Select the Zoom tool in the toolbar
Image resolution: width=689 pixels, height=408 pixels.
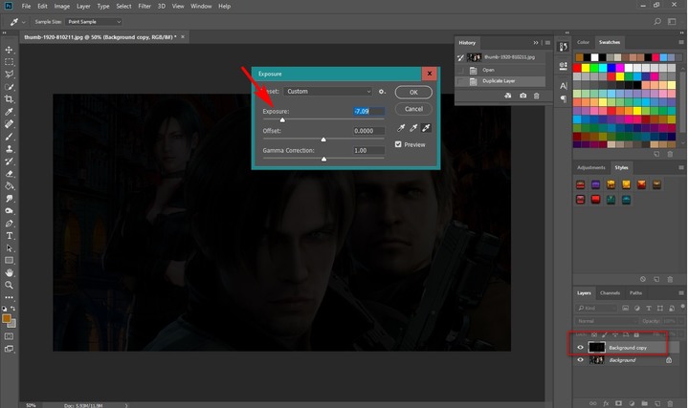click(10, 285)
